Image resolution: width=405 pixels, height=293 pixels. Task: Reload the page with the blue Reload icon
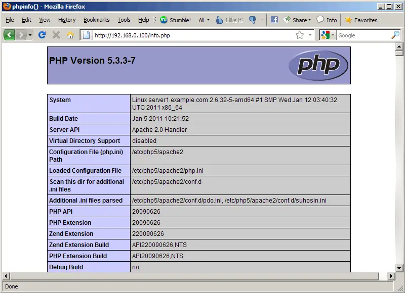tap(42, 35)
